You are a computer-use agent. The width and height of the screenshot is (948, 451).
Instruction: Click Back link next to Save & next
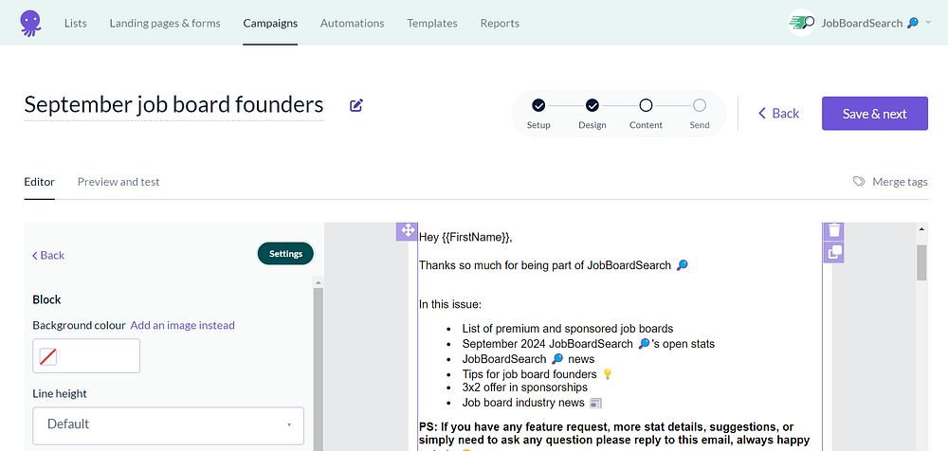coord(778,114)
